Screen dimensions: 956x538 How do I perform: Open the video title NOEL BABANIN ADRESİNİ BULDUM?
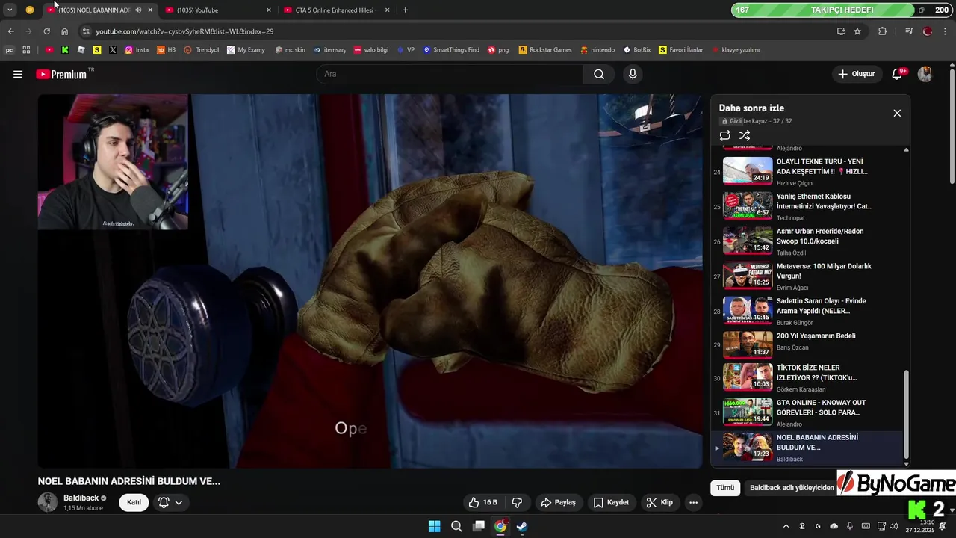129,481
